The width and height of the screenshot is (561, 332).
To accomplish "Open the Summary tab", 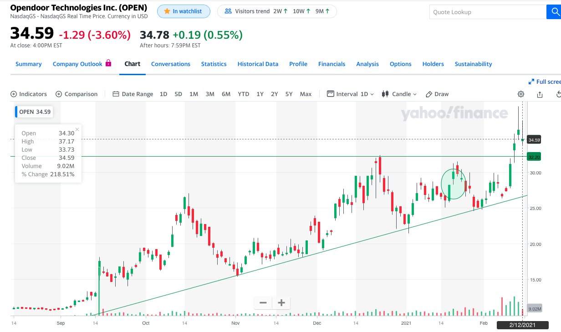I will (29, 64).
